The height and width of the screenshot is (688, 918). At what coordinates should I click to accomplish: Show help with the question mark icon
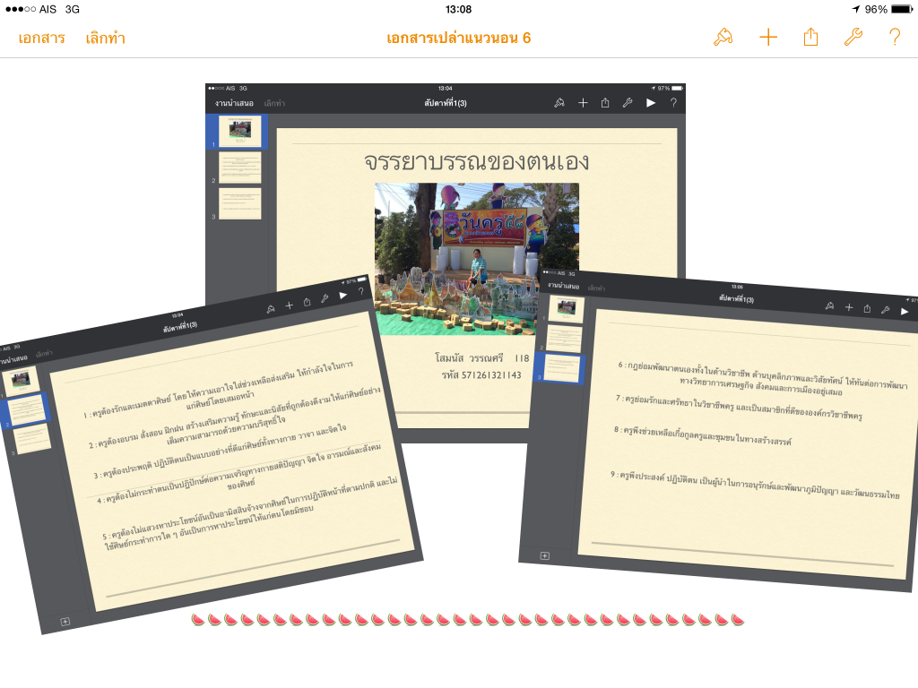tap(895, 38)
